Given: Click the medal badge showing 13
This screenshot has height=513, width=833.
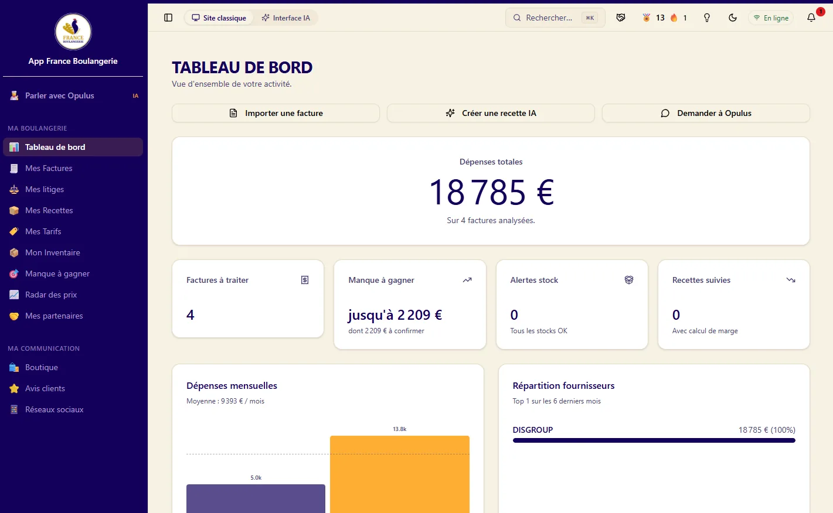Looking at the screenshot, I should click(654, 18).
